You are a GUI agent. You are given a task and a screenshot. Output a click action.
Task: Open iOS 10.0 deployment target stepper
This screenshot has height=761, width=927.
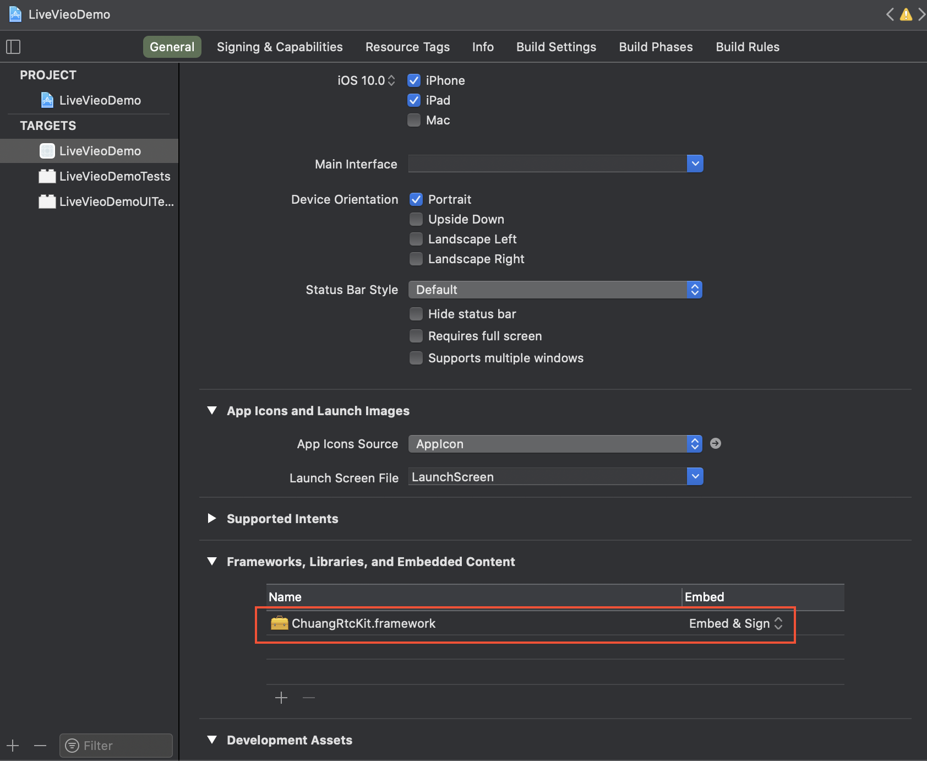pos(391,80)
